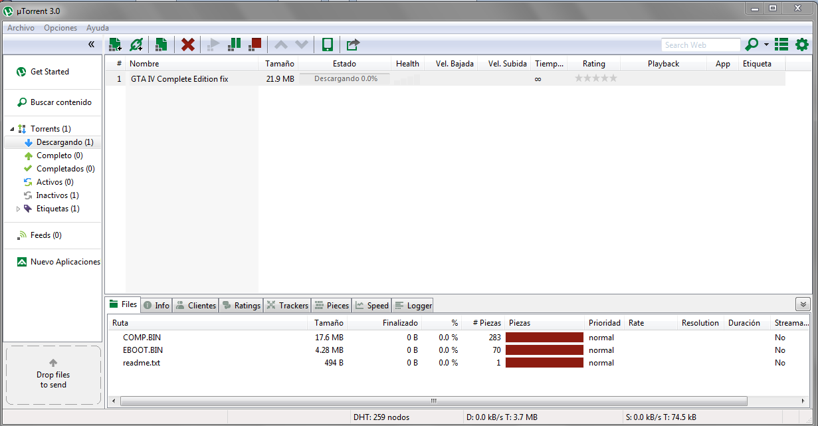Select Completo (0) filter
818x426 pixels.
tap(60, 156)
